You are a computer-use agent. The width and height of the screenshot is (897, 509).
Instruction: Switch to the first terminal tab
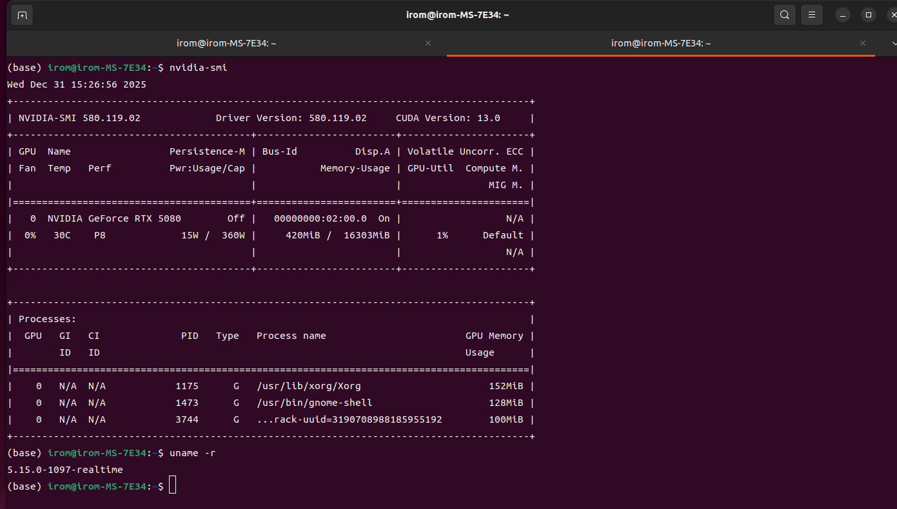click(x=226, y=43)
